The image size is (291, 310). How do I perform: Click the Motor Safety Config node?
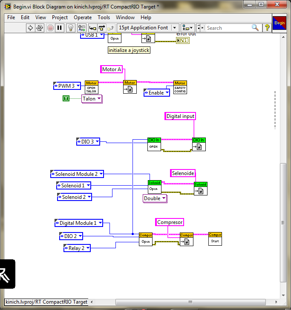(x=180, y=87)
